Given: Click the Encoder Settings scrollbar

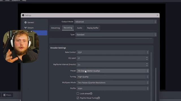Looking at the screenshot, I should tap(151, 77).
